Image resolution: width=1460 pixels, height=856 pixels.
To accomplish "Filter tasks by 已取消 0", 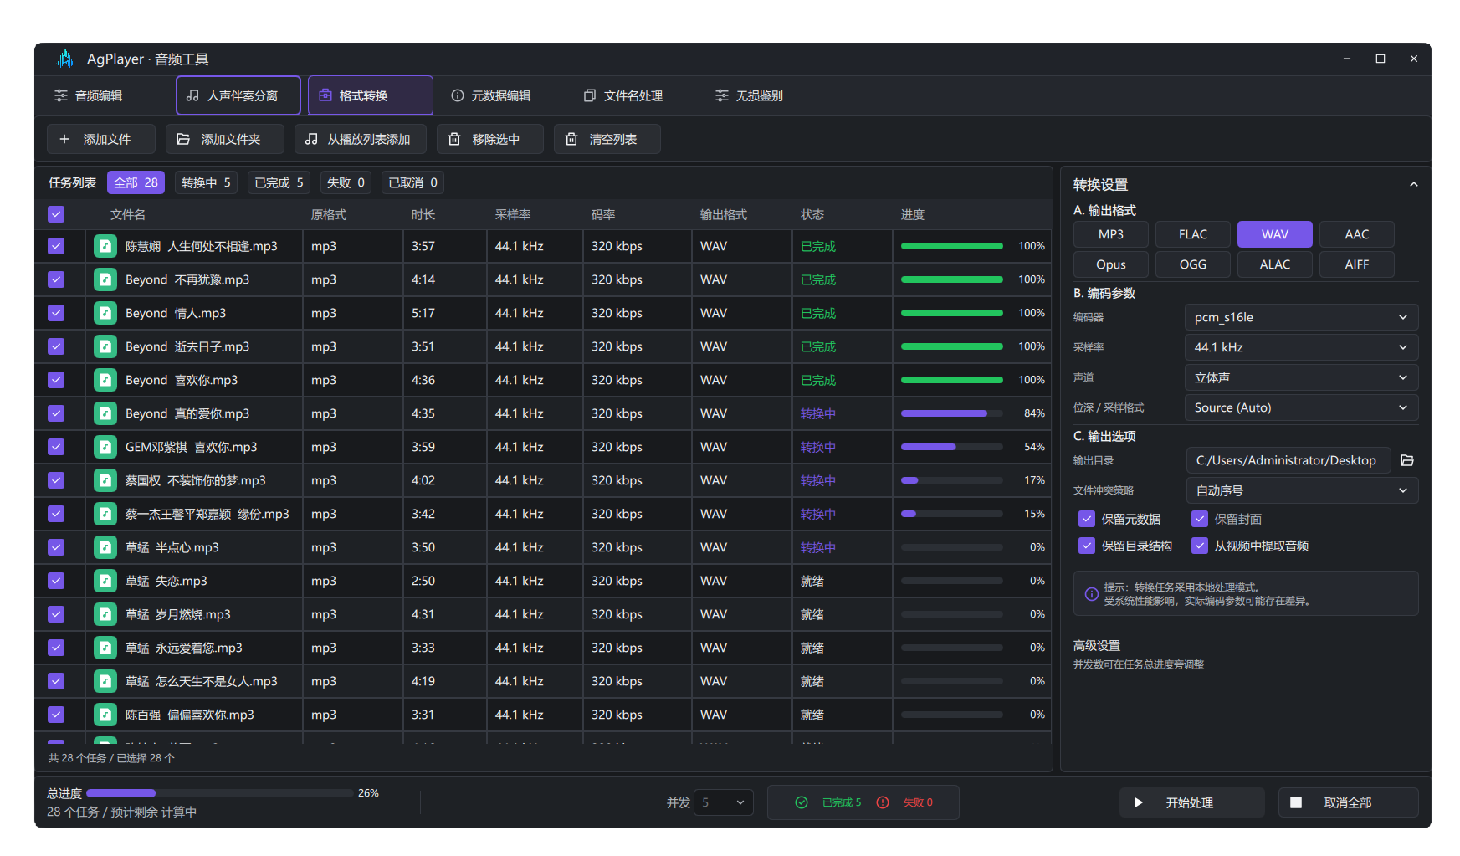I will point(412,182).
